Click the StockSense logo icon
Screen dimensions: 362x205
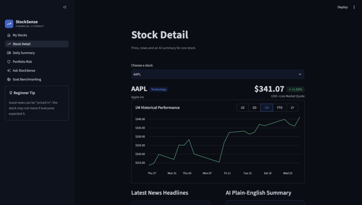click(x=9, y=24)
